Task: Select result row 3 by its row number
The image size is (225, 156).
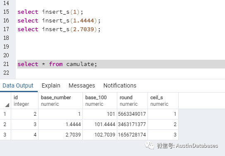Action: point(5,135)
